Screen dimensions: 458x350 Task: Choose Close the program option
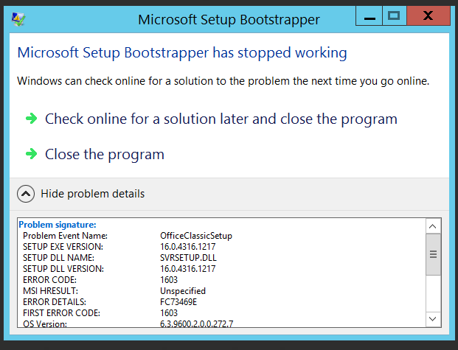coord(105,155)
